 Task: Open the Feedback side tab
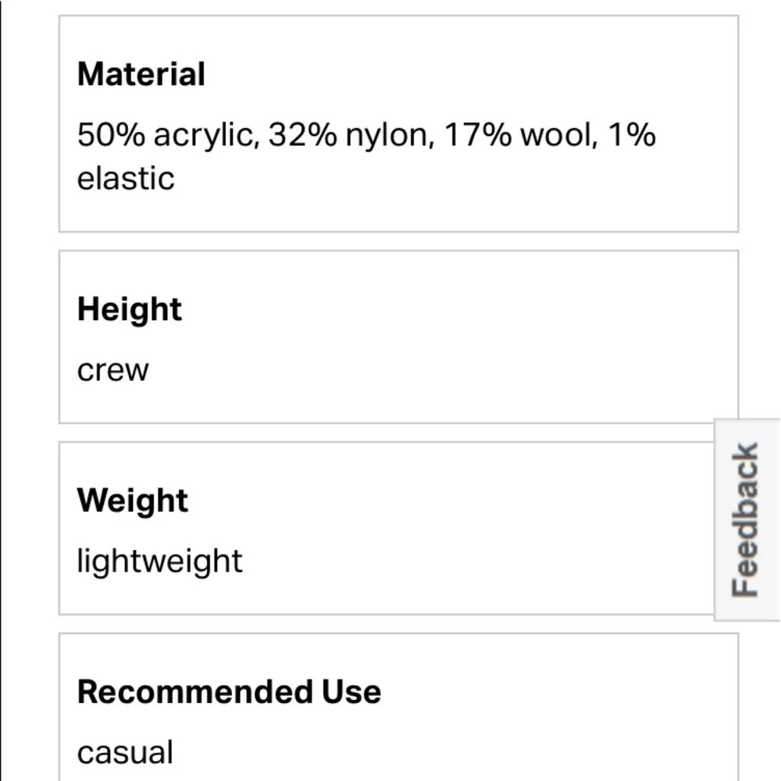coord(747,519)
